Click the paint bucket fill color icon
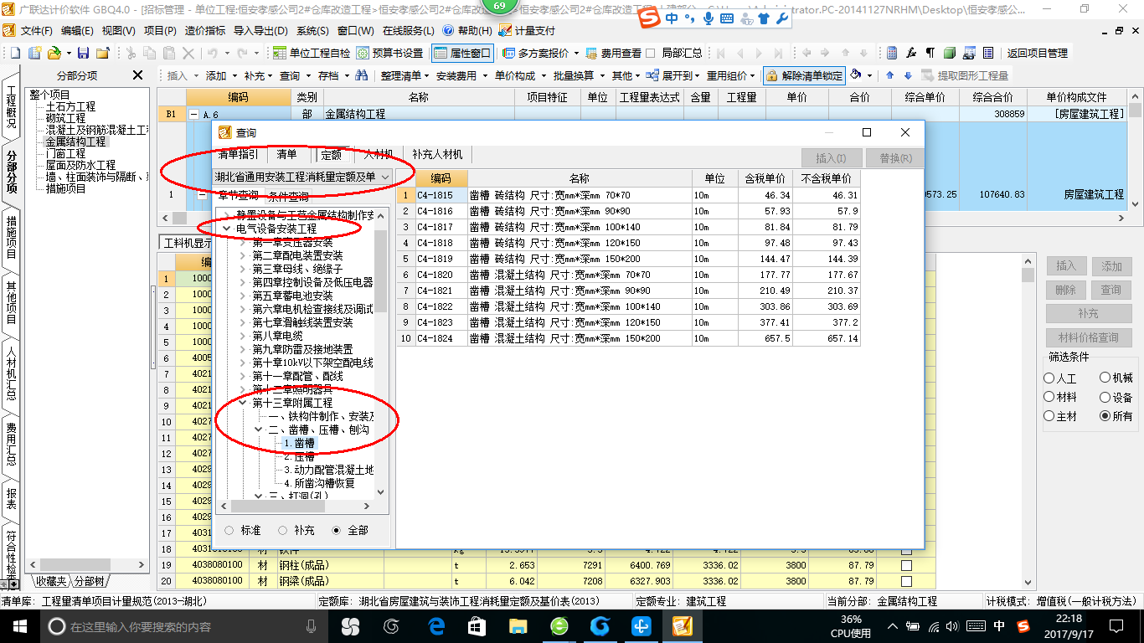Screen dimensions: 1144x643 click(x=856, y=75)
